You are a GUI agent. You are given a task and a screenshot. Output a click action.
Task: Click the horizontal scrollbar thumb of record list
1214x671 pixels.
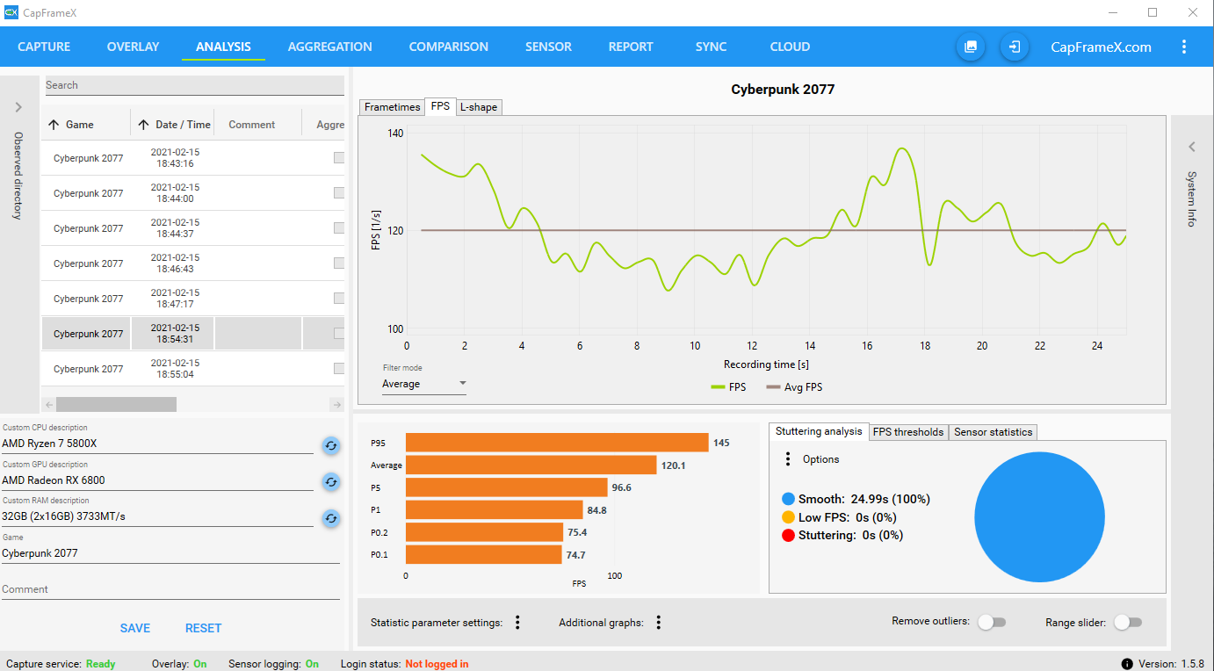point(116,404)
